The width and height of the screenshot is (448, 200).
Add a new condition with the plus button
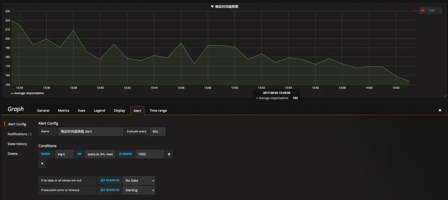(x=42, y=164)
